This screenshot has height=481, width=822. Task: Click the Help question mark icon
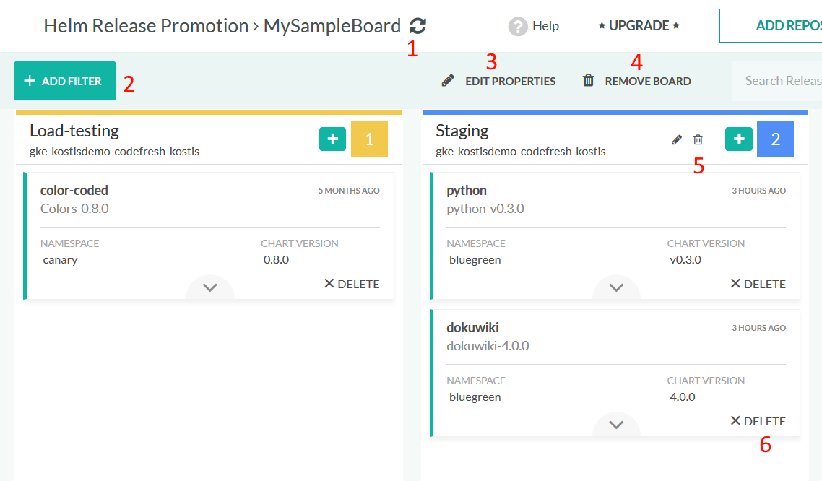[x=517, y=27]
